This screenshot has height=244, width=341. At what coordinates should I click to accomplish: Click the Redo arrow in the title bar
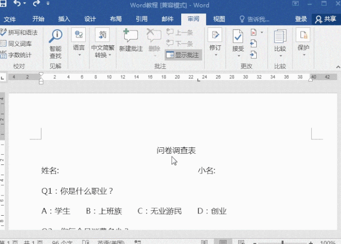click(37, 3)
